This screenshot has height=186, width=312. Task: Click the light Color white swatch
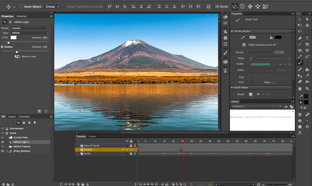point(14,37)
